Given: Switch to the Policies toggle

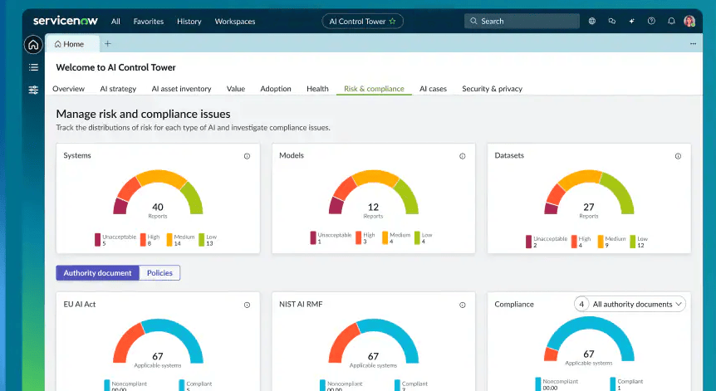Looking at the screenshot, I should click(x=159, y=273).
